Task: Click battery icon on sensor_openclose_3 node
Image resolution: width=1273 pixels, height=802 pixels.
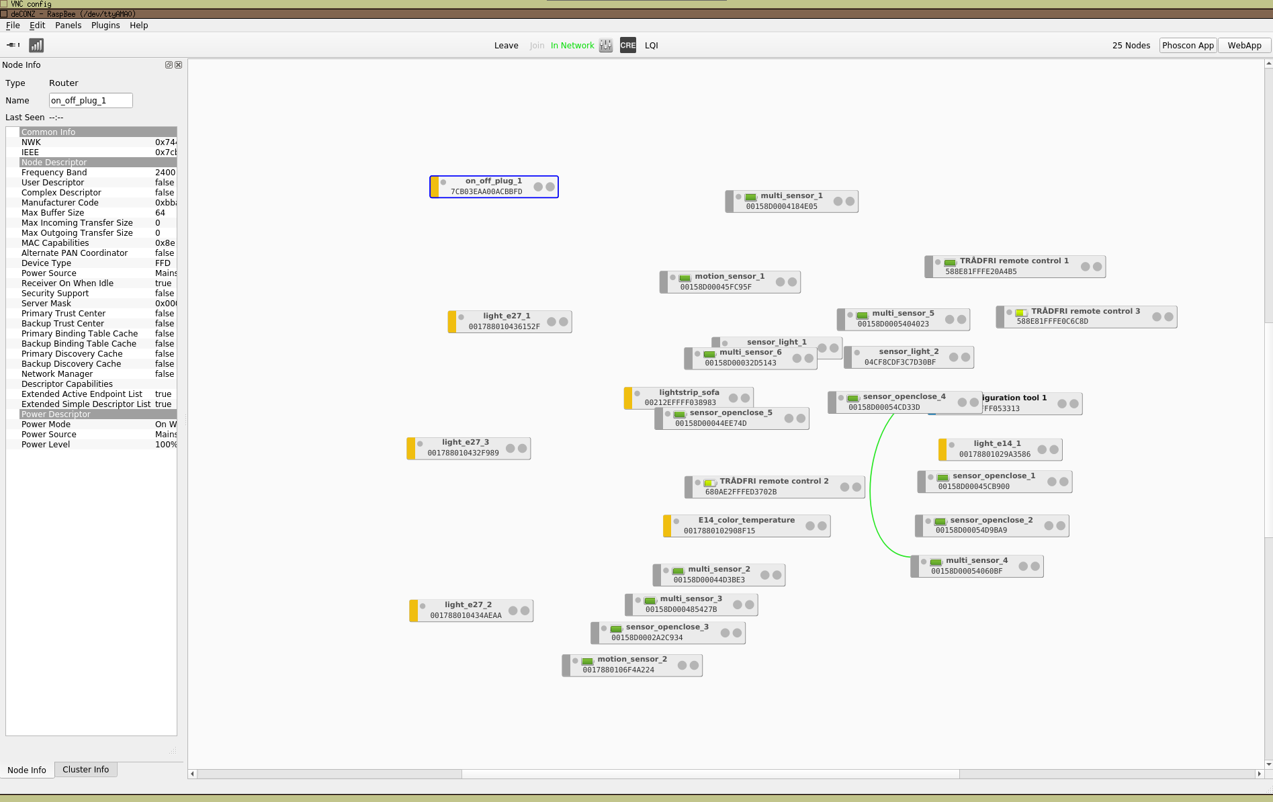Action: (616, 628)
